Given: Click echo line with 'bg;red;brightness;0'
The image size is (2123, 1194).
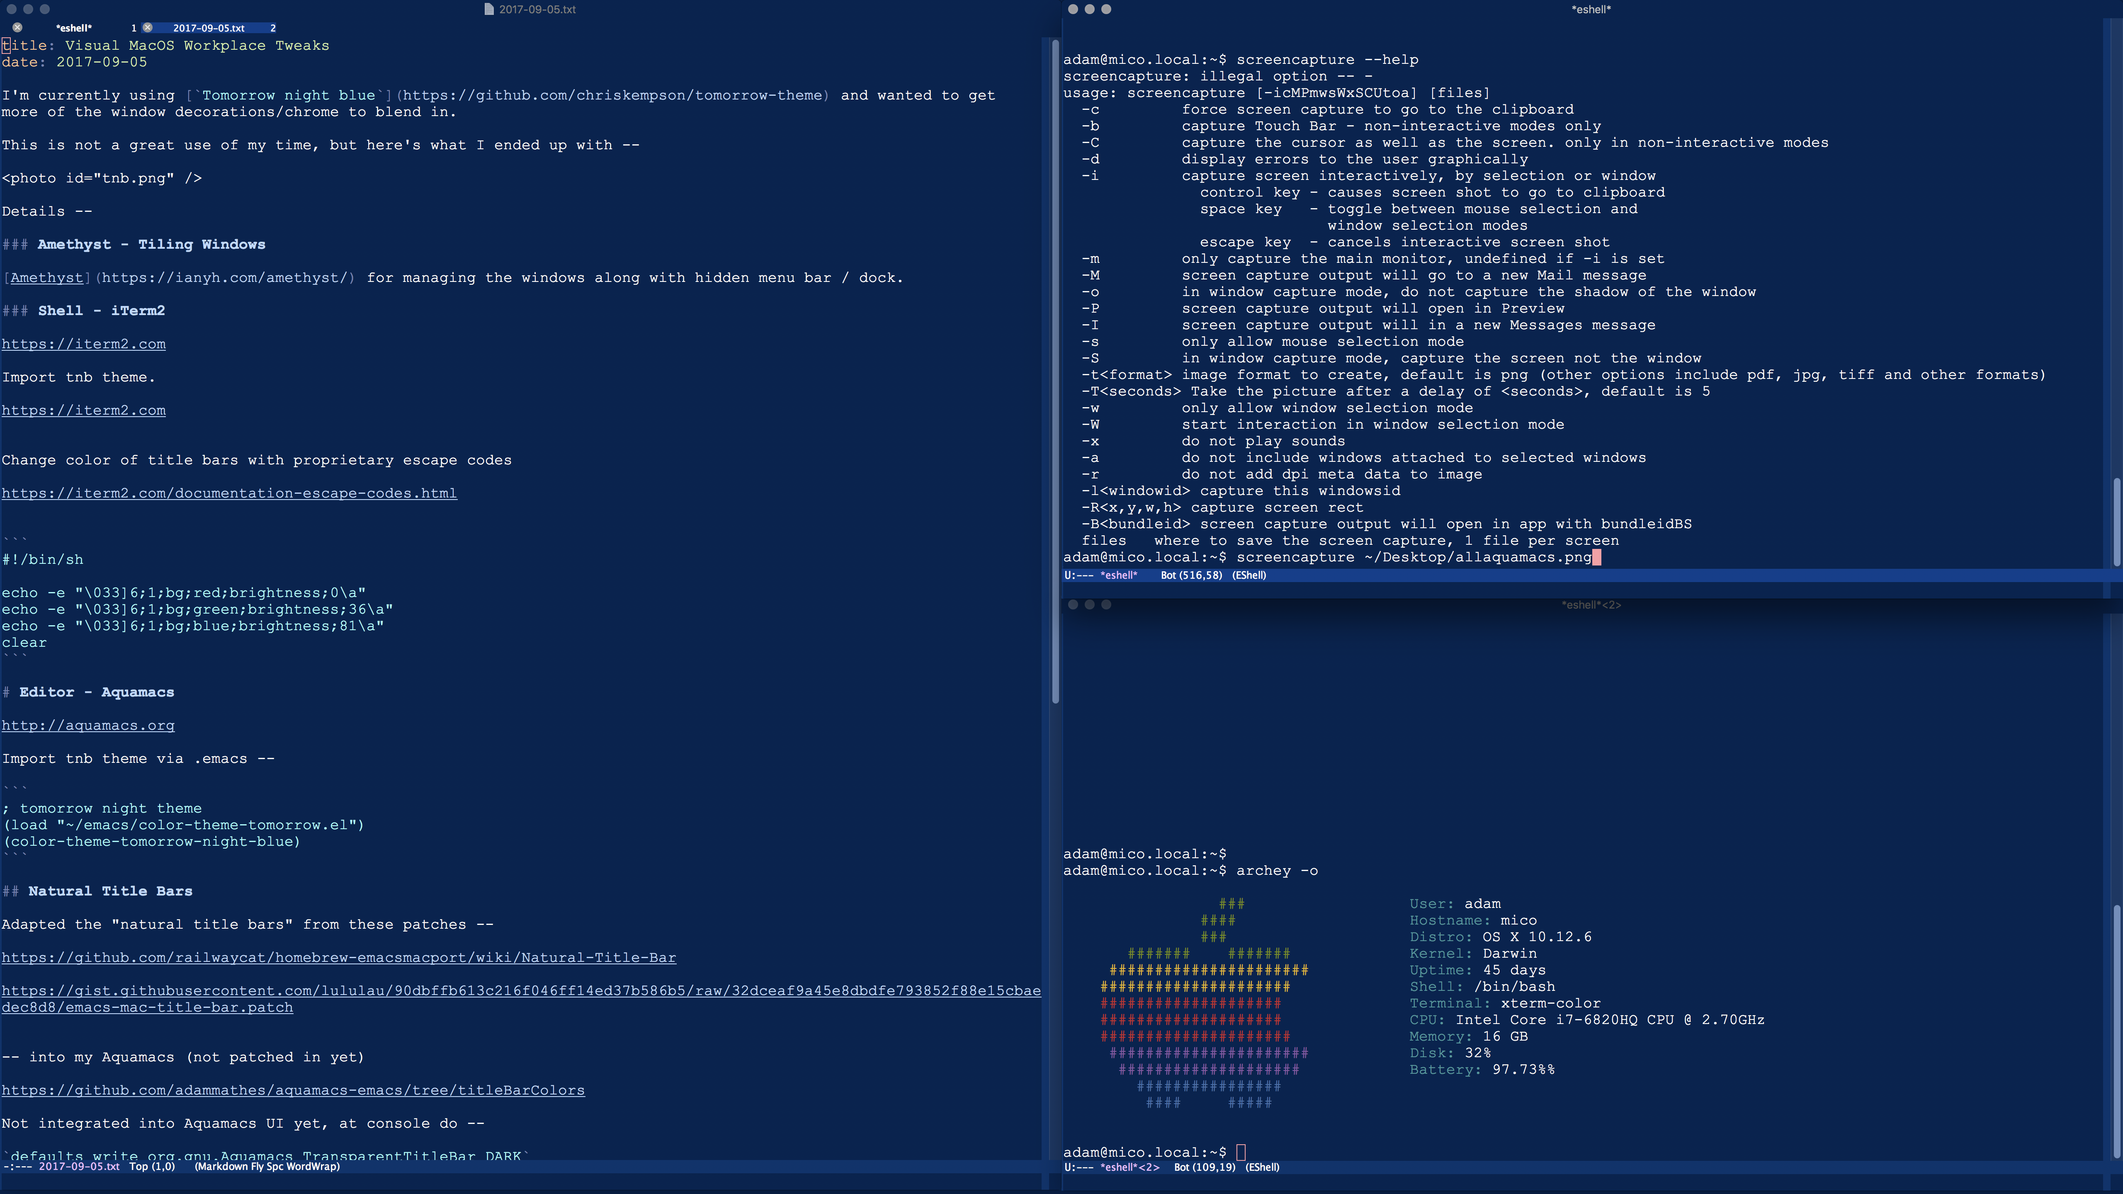Looking at the screenshot, I should 184,593.
